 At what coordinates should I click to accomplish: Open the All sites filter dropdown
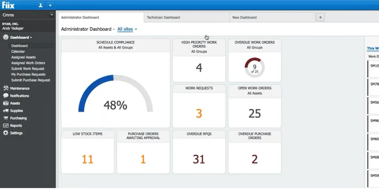127,29
